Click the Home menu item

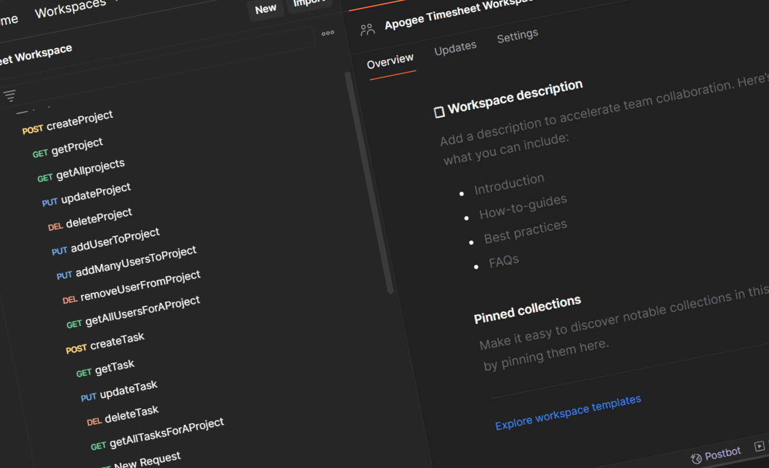(7, 19)
